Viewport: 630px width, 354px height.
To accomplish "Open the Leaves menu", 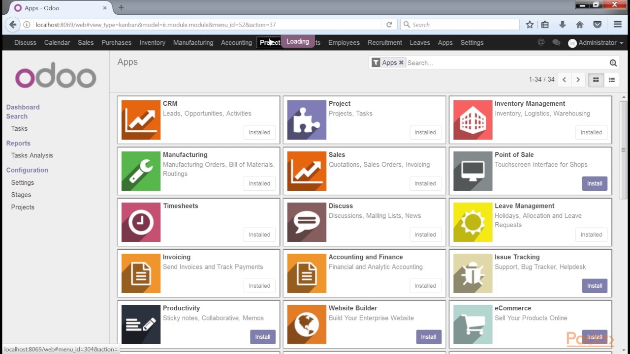I will pyautogui.click(x=420, y=43).
